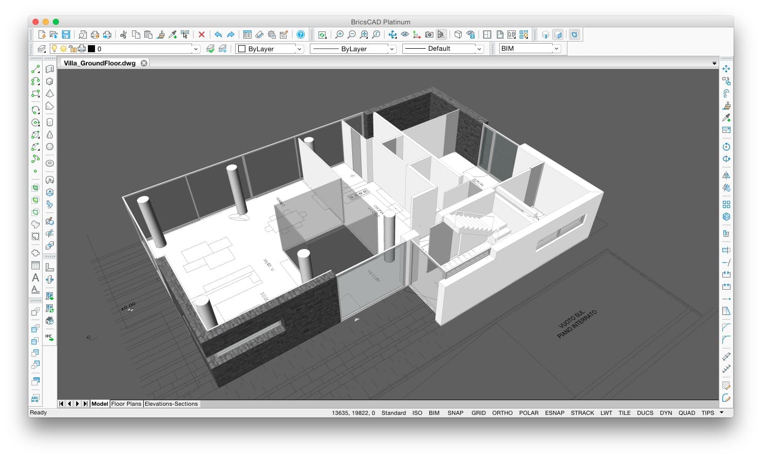
Task: Toggle the layer 0 sun freeze icon
Action: click(x=63, y=49)
